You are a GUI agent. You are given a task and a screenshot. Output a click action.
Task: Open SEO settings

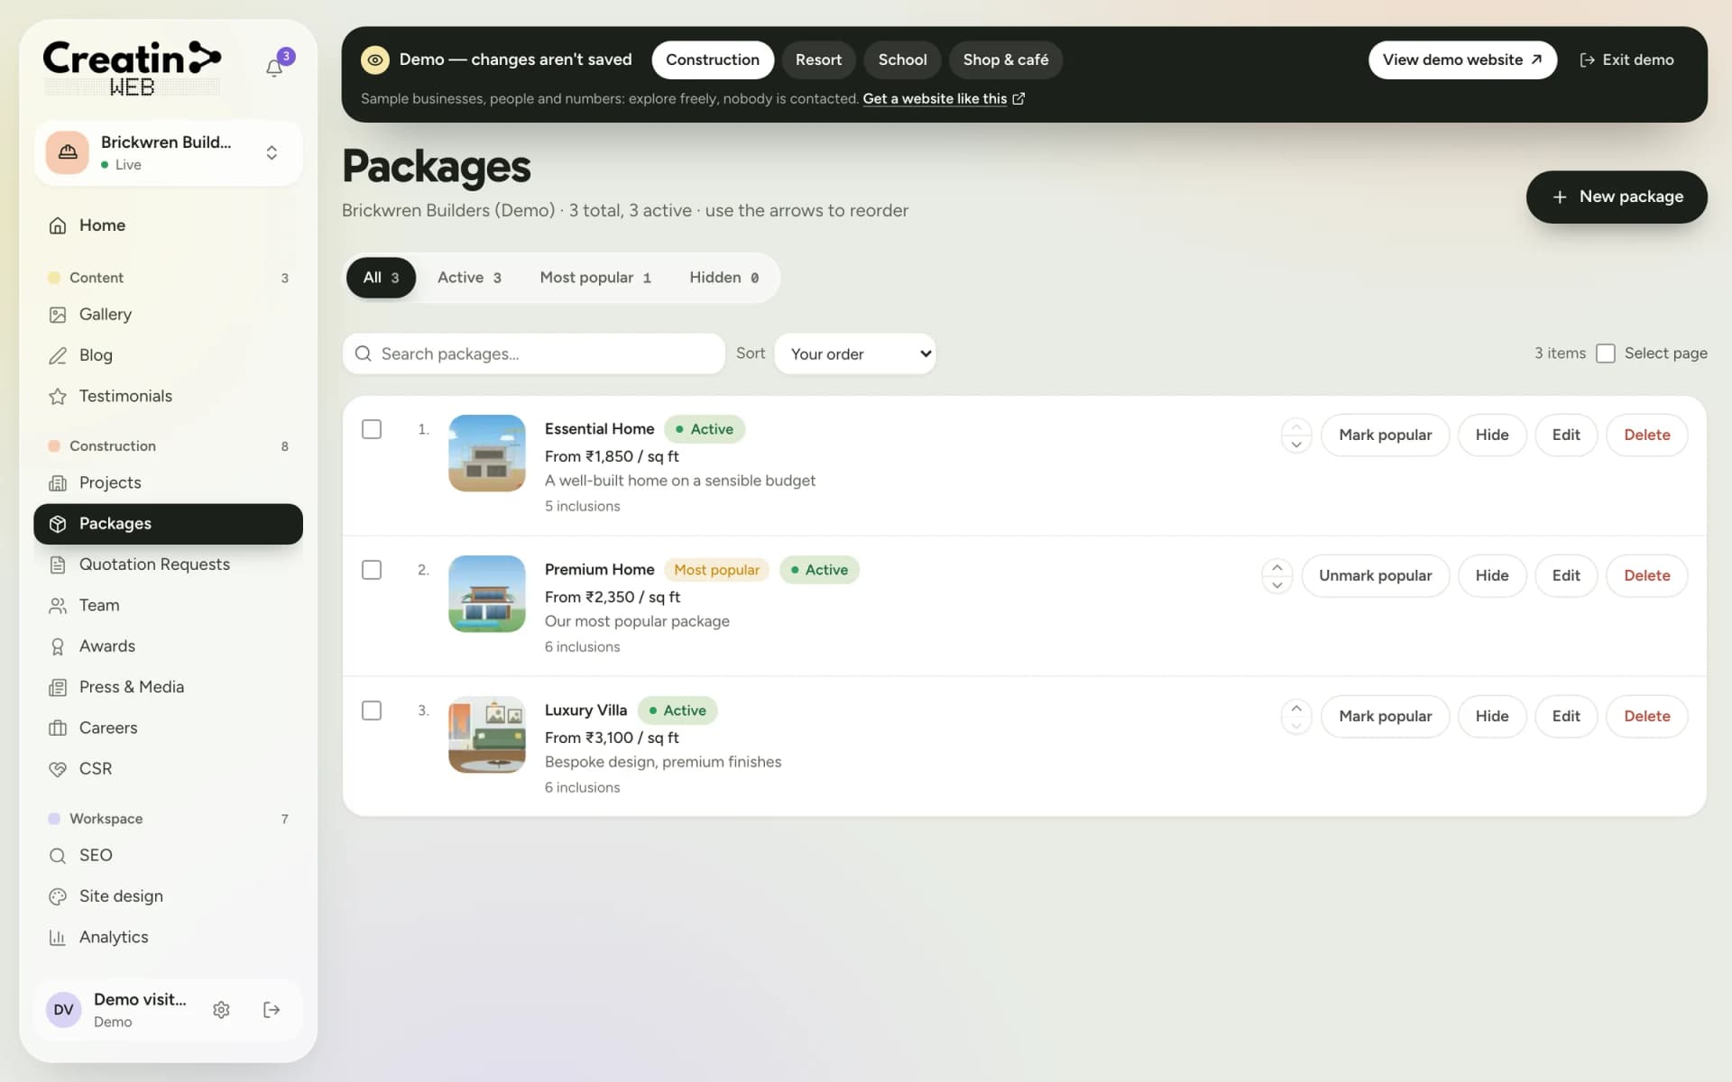click(x=168, y=856)
